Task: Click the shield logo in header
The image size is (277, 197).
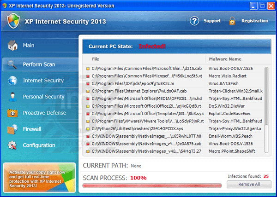Action: point(13,21)
